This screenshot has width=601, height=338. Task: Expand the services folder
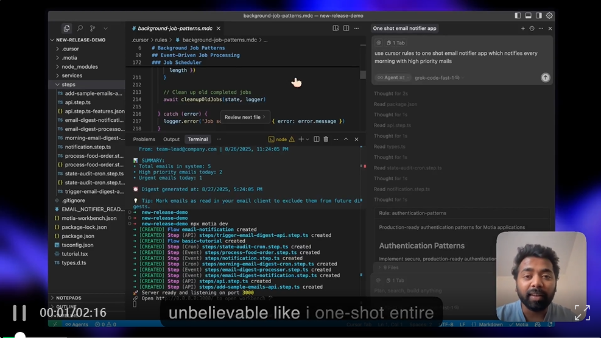tap(72, 76)
